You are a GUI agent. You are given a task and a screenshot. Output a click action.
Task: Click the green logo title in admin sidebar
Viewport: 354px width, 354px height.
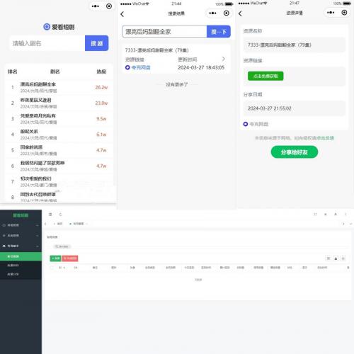pos(21,215)
